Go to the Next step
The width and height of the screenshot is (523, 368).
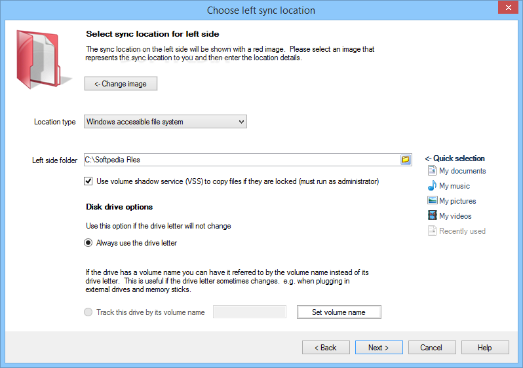[x=379, y=348]
